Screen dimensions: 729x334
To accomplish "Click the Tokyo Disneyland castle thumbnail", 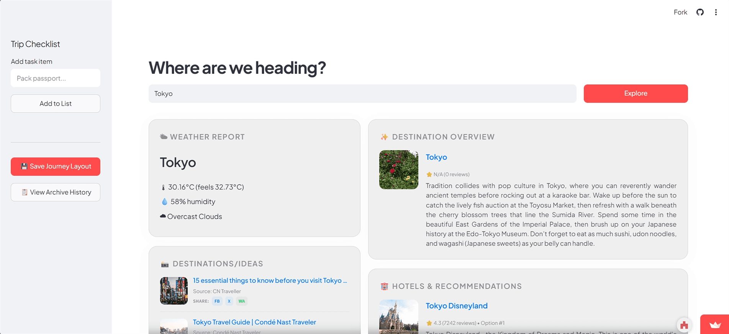I will [x=399, y=317].
